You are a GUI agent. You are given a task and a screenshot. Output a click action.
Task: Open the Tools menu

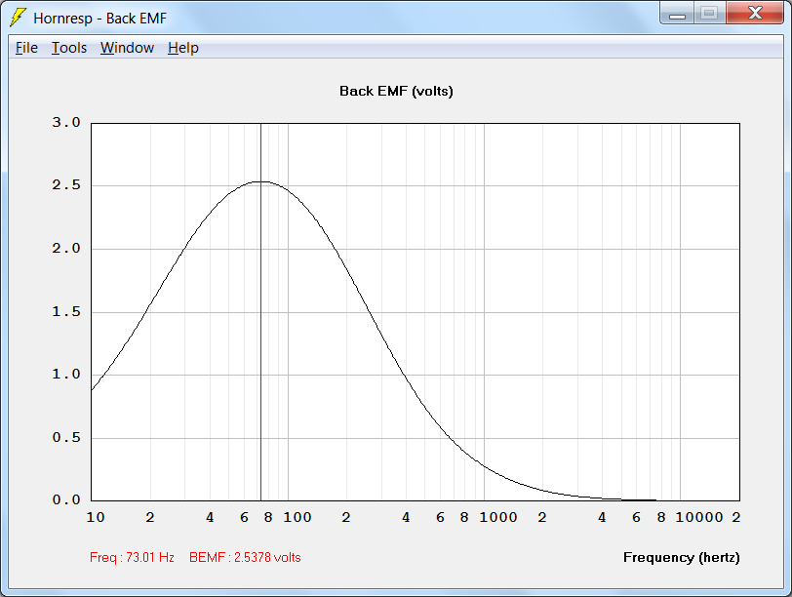click(x=69, y=48)
